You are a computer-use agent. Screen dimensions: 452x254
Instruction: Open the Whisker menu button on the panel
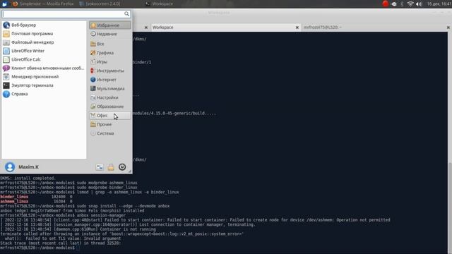tap(4, 4)
